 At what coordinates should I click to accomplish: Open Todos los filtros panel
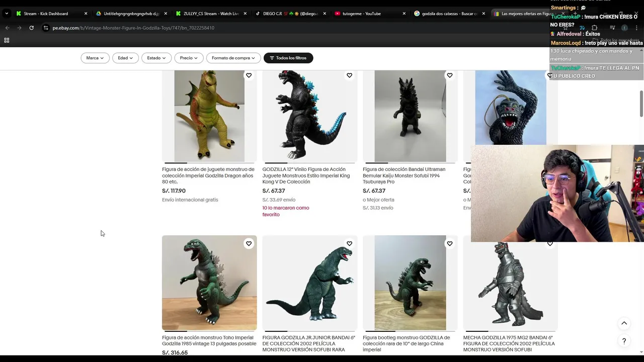click(x=288, y=58)
